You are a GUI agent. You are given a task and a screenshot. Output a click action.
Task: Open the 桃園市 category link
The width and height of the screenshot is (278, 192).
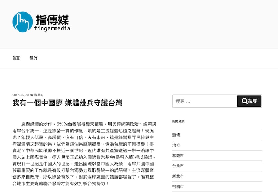point(178,186)
